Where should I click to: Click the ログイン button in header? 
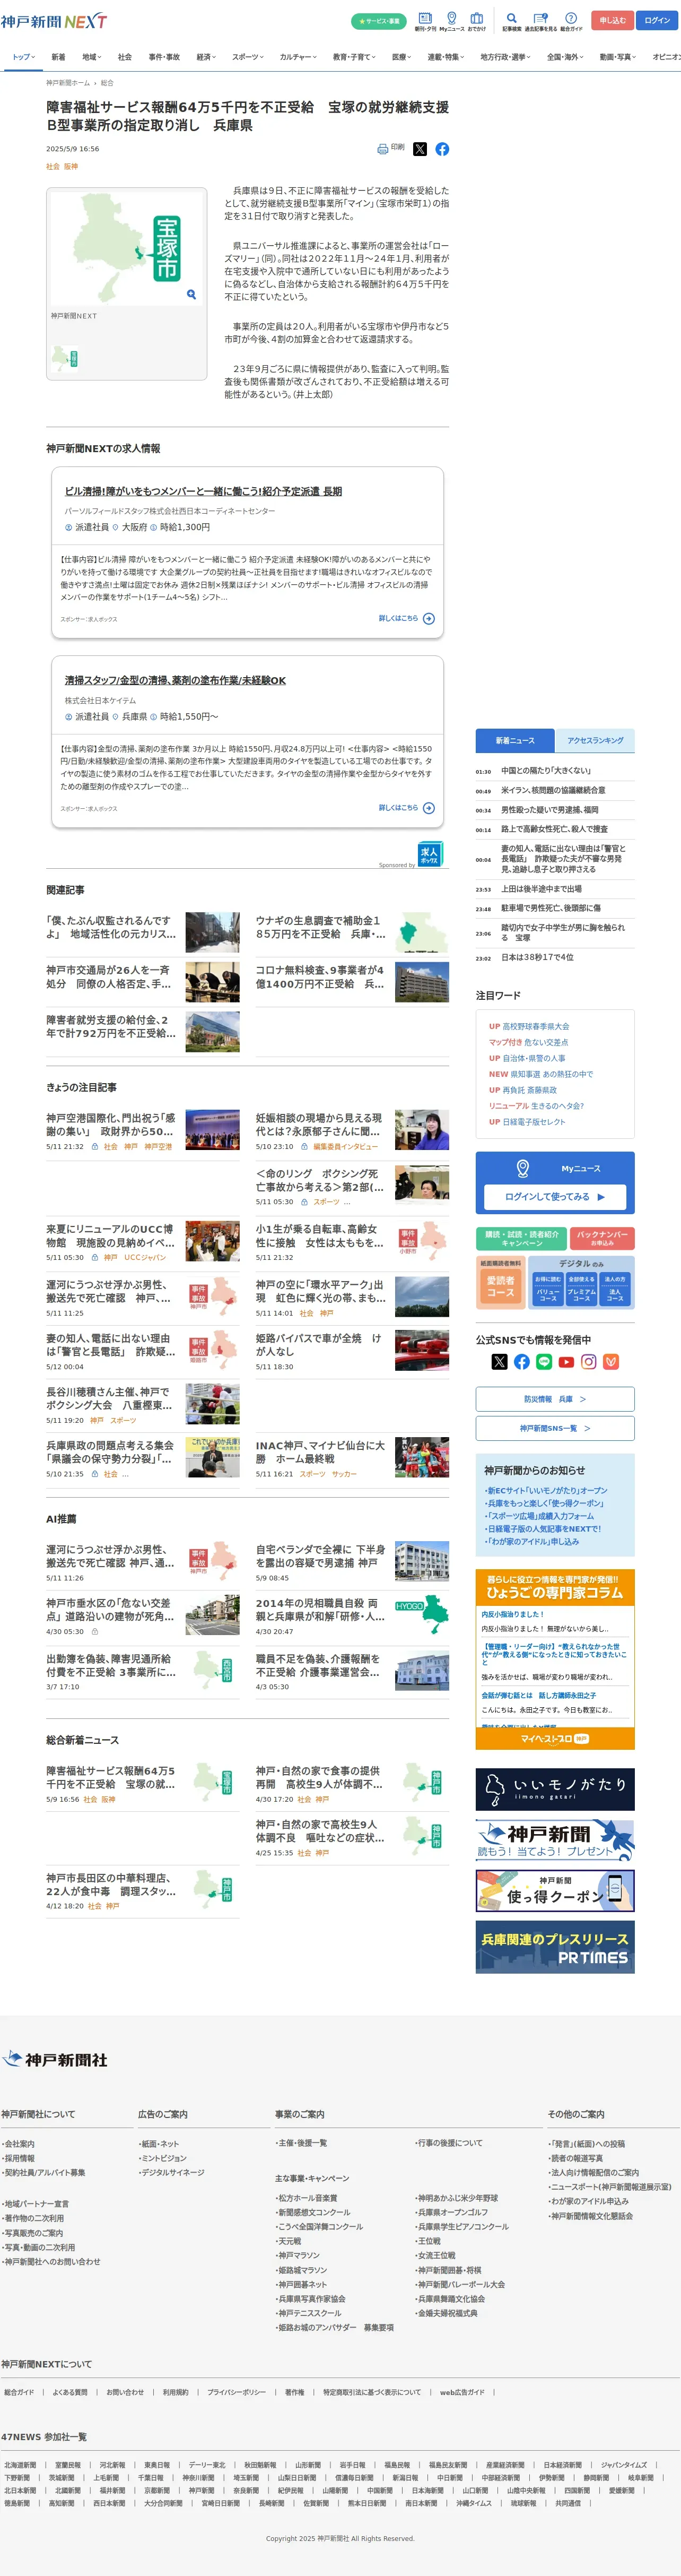point(657,20)
